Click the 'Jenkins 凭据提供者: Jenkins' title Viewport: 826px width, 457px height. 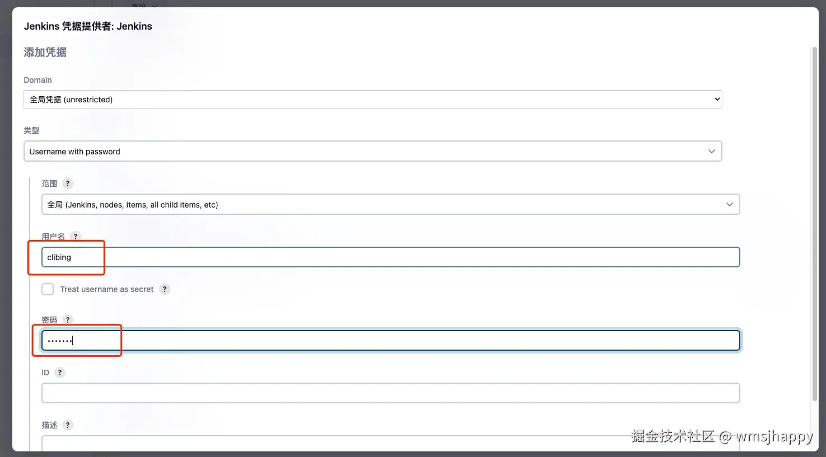click(88, 26)
